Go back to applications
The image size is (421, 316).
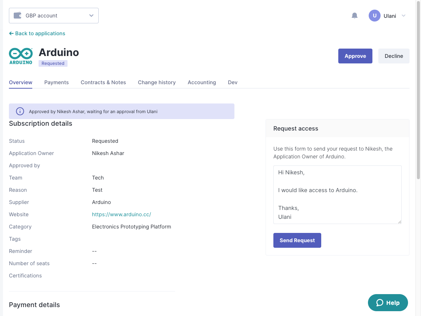coord(37,33)
